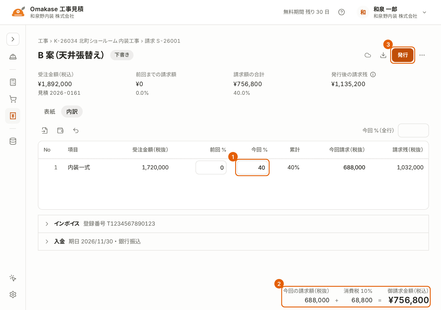Select the 内訳 tab

coord(72,112)
